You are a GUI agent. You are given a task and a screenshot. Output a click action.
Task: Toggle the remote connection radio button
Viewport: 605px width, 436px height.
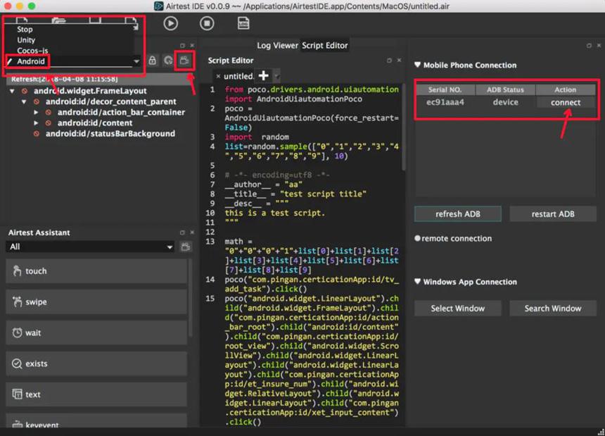tap(417, 238)
